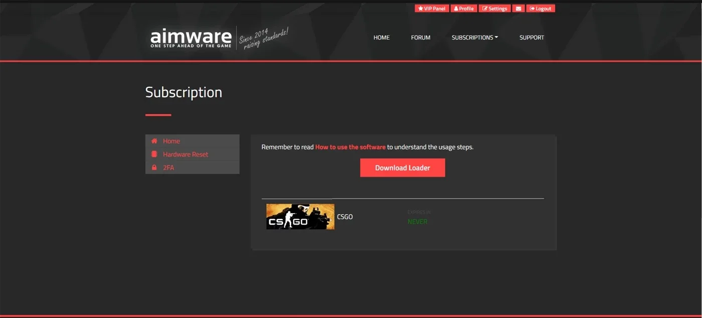Open the SUPPORT navigation item
This screenshot has width=702, height=318.
point(532,38)
